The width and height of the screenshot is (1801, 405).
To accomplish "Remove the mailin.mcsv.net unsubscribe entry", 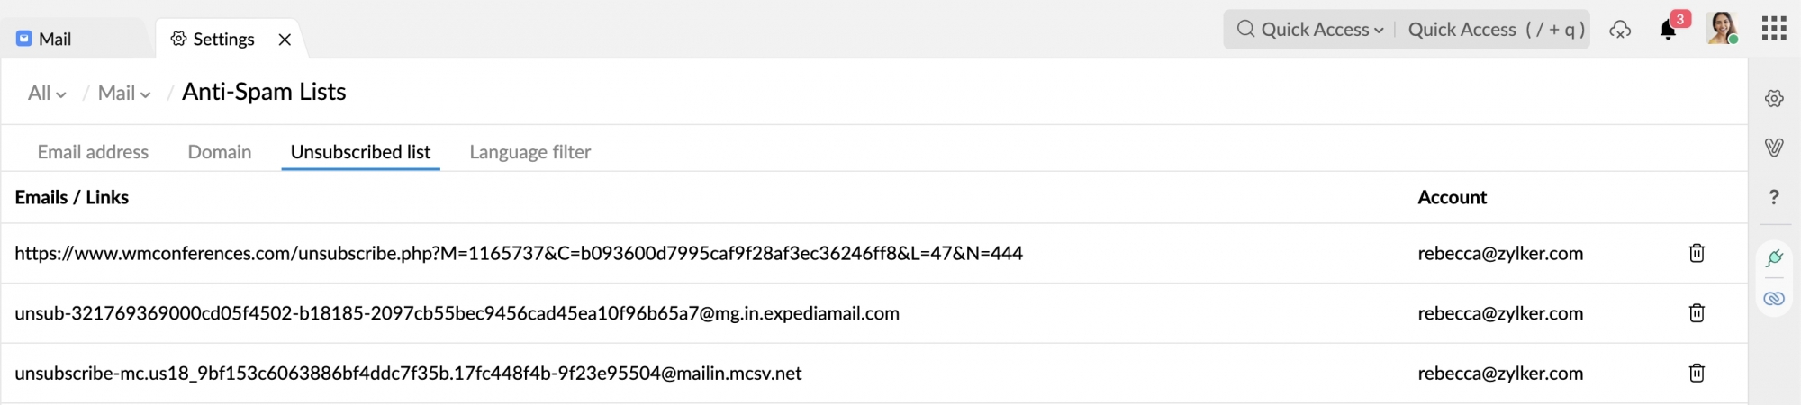I will click(1697, 373).
